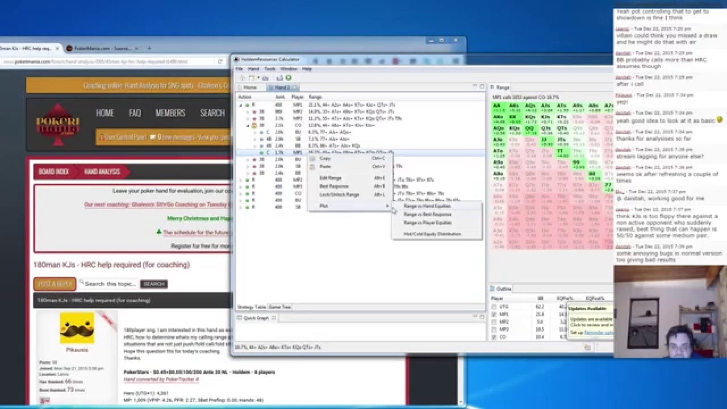Click HOME in PokerMania navigation
Viewport: 727px width, 409px height.
pyautogui.click(x=105, y=113)
